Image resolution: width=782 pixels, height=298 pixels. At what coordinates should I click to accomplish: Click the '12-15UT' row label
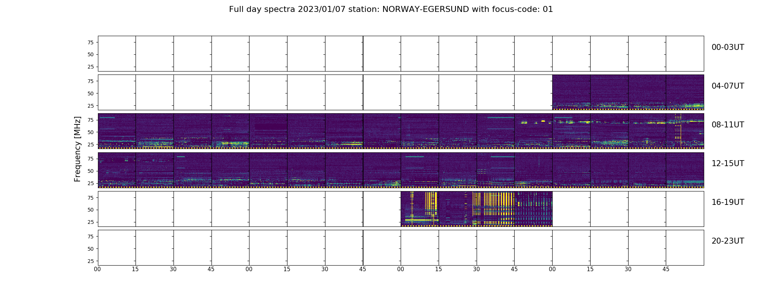[728, 164]
